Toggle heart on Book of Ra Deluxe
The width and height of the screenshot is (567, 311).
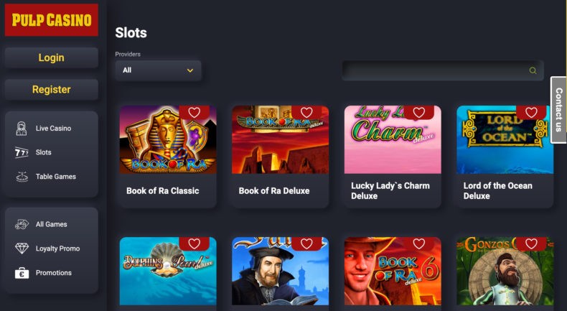pyautogui.click(x=306, y=113)
